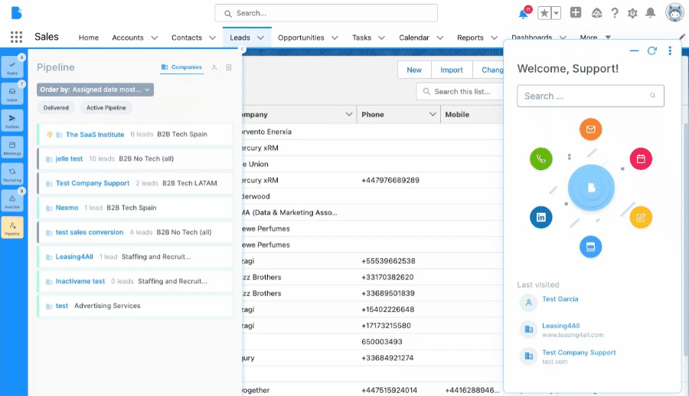689x396 pixels.
Task: Open the Nurturing sidebar button
Action: coord(11,175)
